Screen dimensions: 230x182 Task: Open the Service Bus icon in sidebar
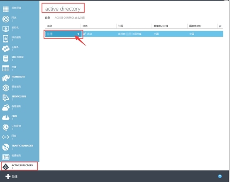tap(6, 98)
